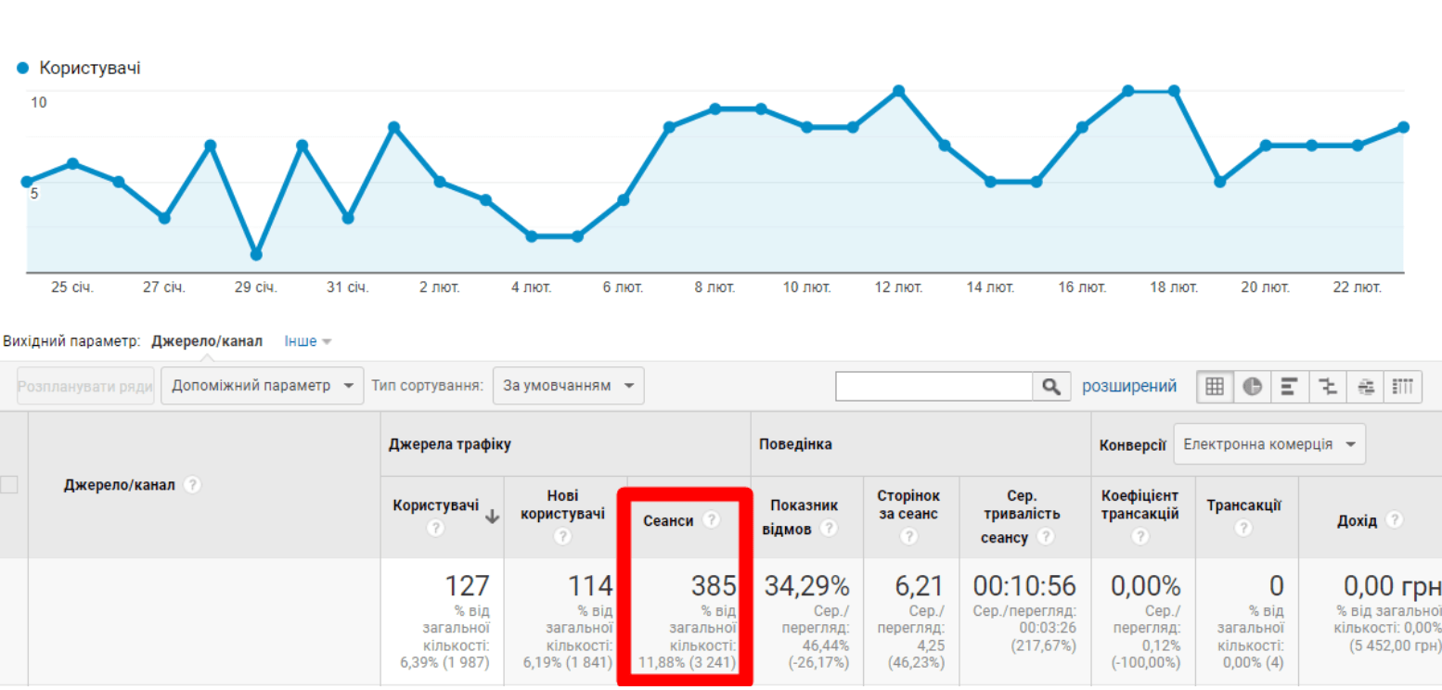Image resolution: width=1442 pixels, height=690 pixels.
Task: Click the Вихідний параметр label
Action: [x=71, y=341]
